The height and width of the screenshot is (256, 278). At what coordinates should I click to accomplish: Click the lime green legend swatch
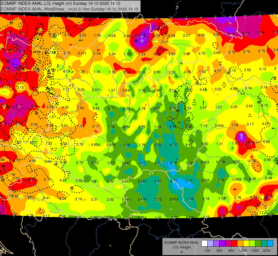click(252, 243)
